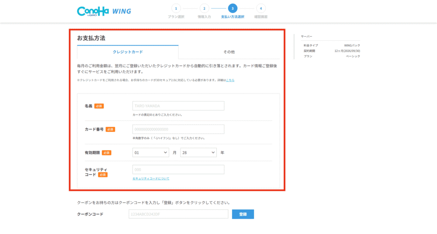Click the step 2 circle indicator
The height and width of the screenshot is (234, 437).
click(204, 8)
